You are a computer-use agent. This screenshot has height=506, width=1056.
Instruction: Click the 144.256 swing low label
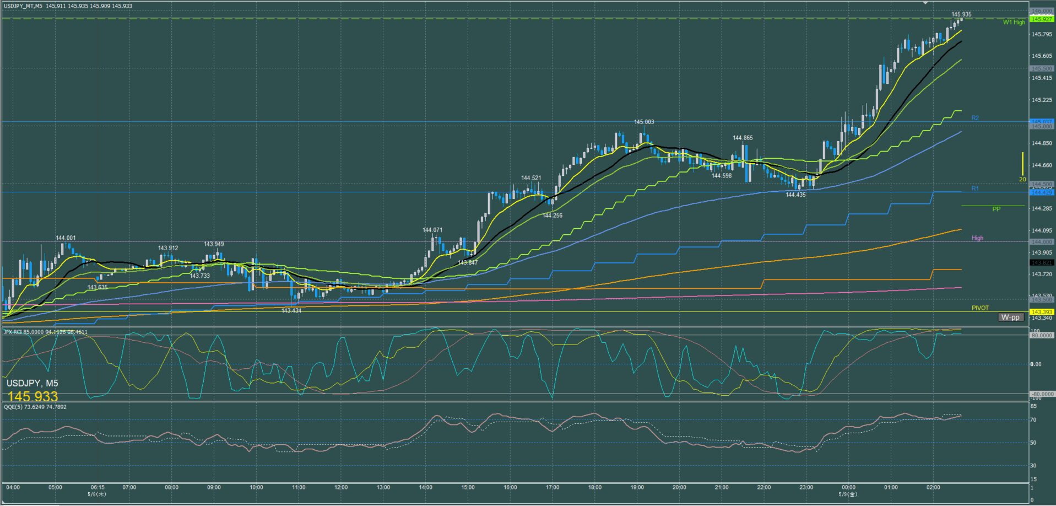click(x=553, y=216)
